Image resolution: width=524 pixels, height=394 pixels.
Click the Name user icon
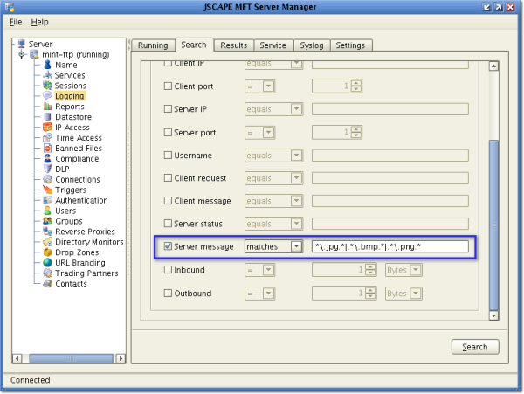tap(47, 65)
